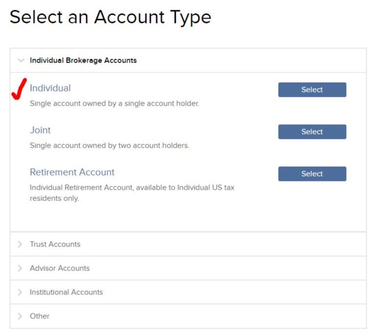Click 'Single account owned by two account holders' text
Viewport: 376px width, 336px height.
[x=110, y=145]
